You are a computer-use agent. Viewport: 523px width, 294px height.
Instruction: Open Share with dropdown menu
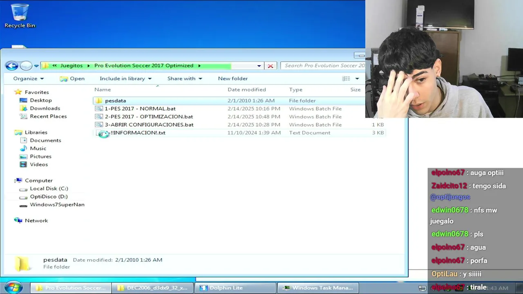[x=185, y=78]
